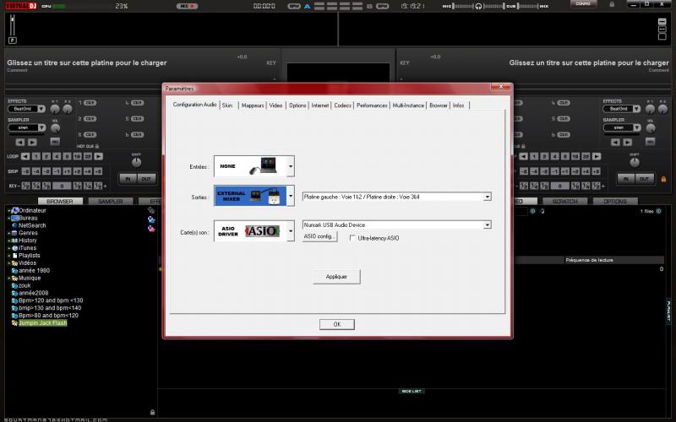Enable Ultra-latency ASIO checkbox

(352, 238)
